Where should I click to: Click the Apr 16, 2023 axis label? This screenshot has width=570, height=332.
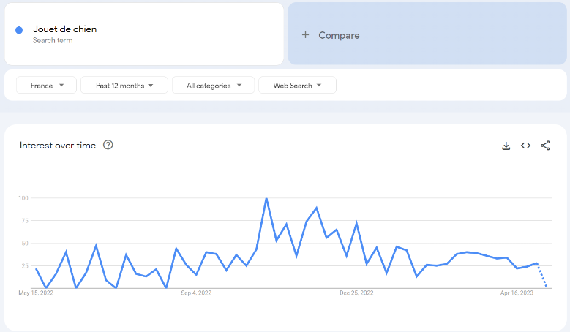pyautogui.click(x=517, y=293)
